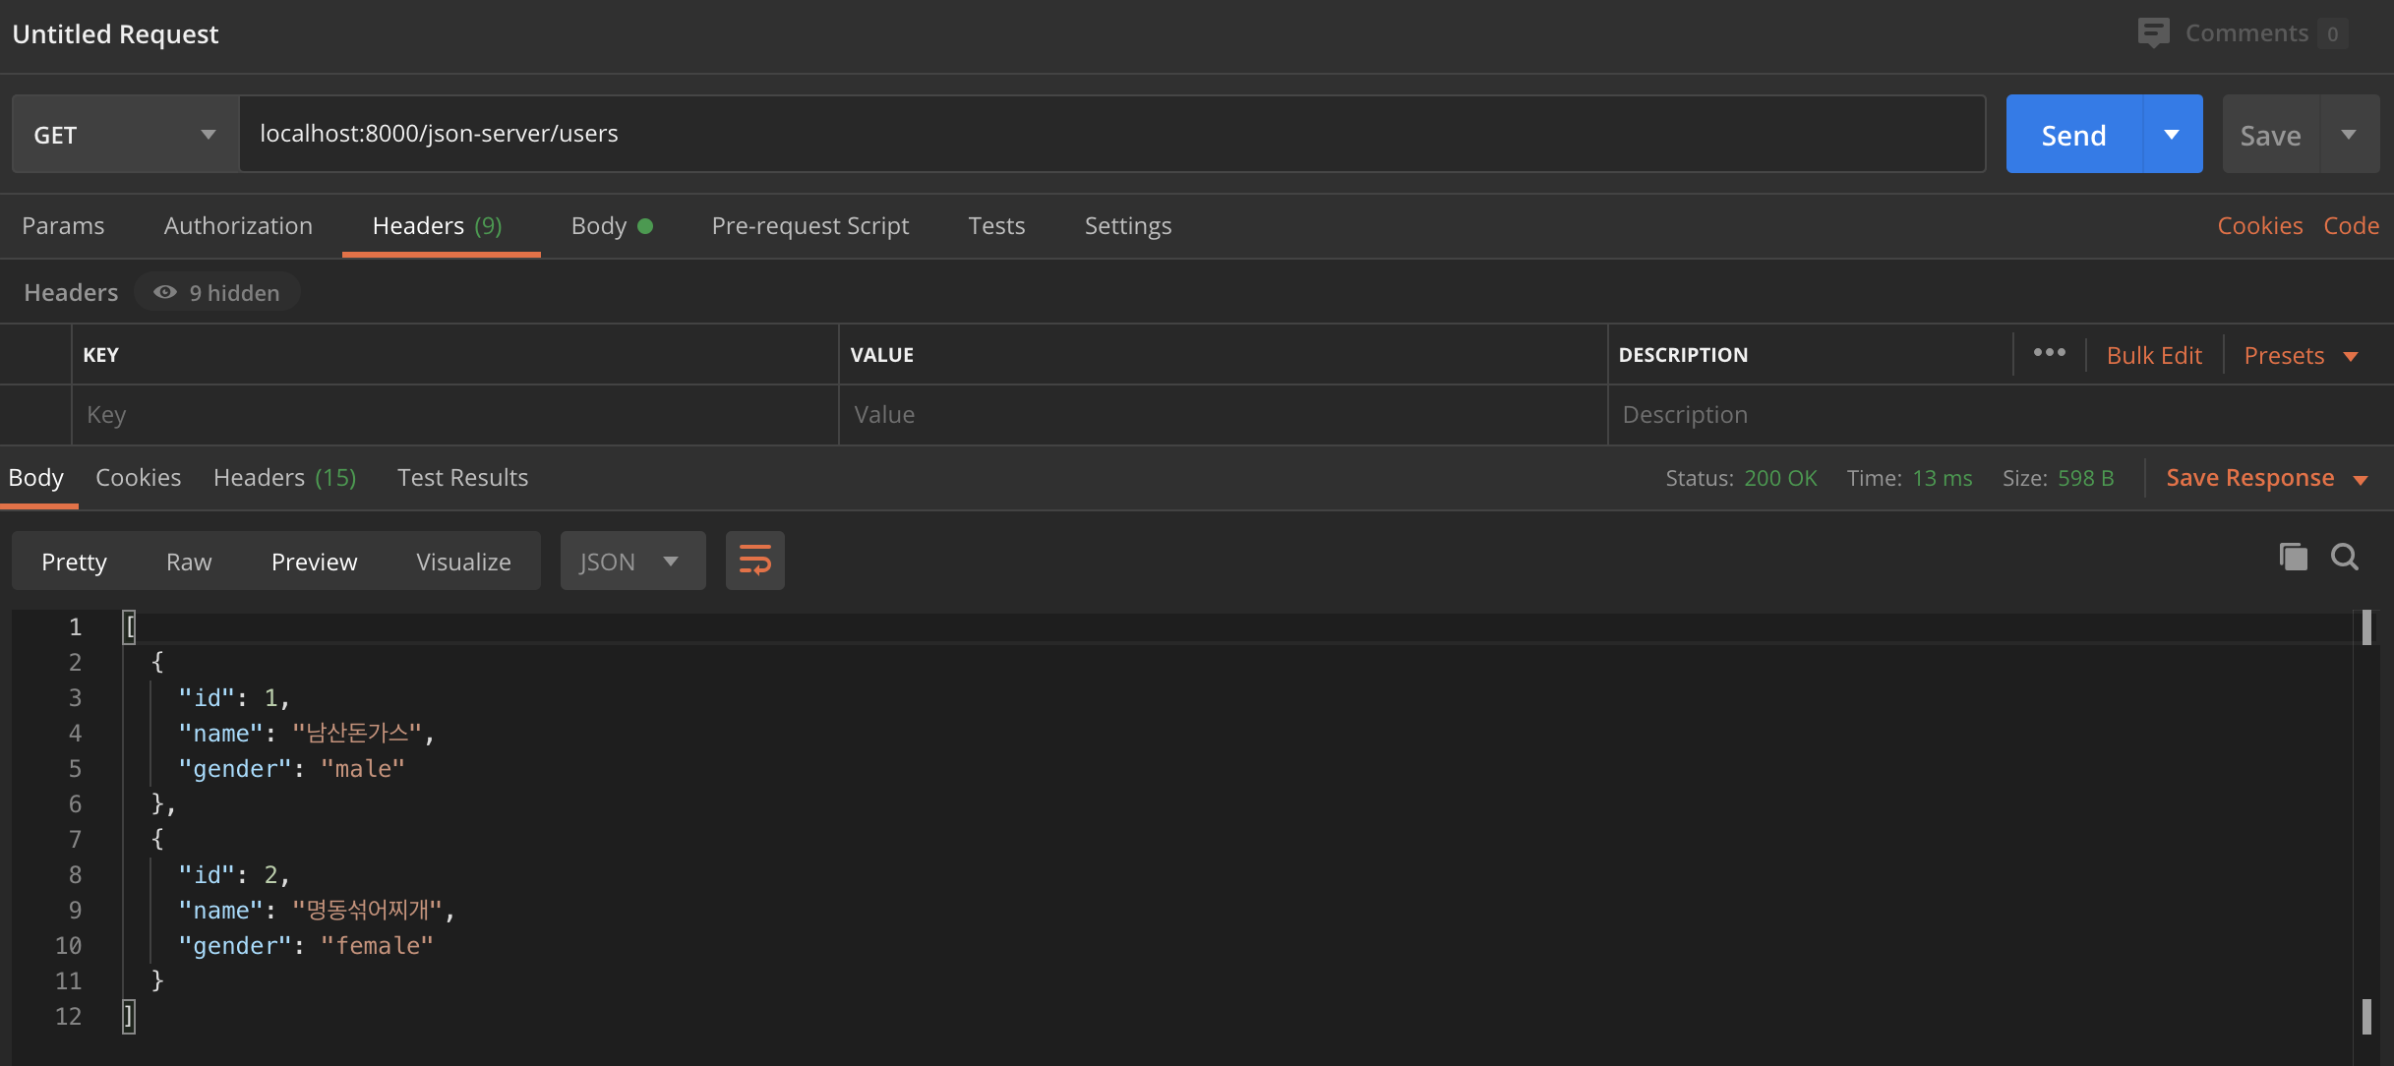Click the Comments speech bubble icon
2394x1066 pixels.
coord(2153,32)
